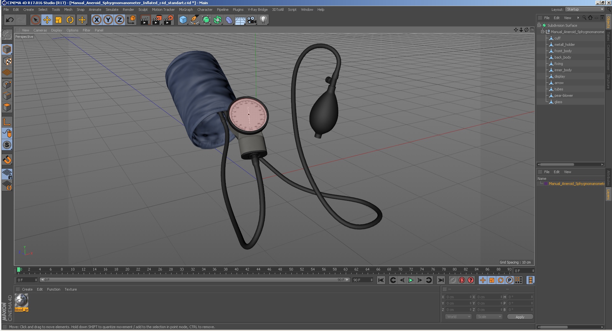Toggle Locked Workplane icon
Image resolution: width=612 pixels, height=331 pixels.
[x=7, y=174]
